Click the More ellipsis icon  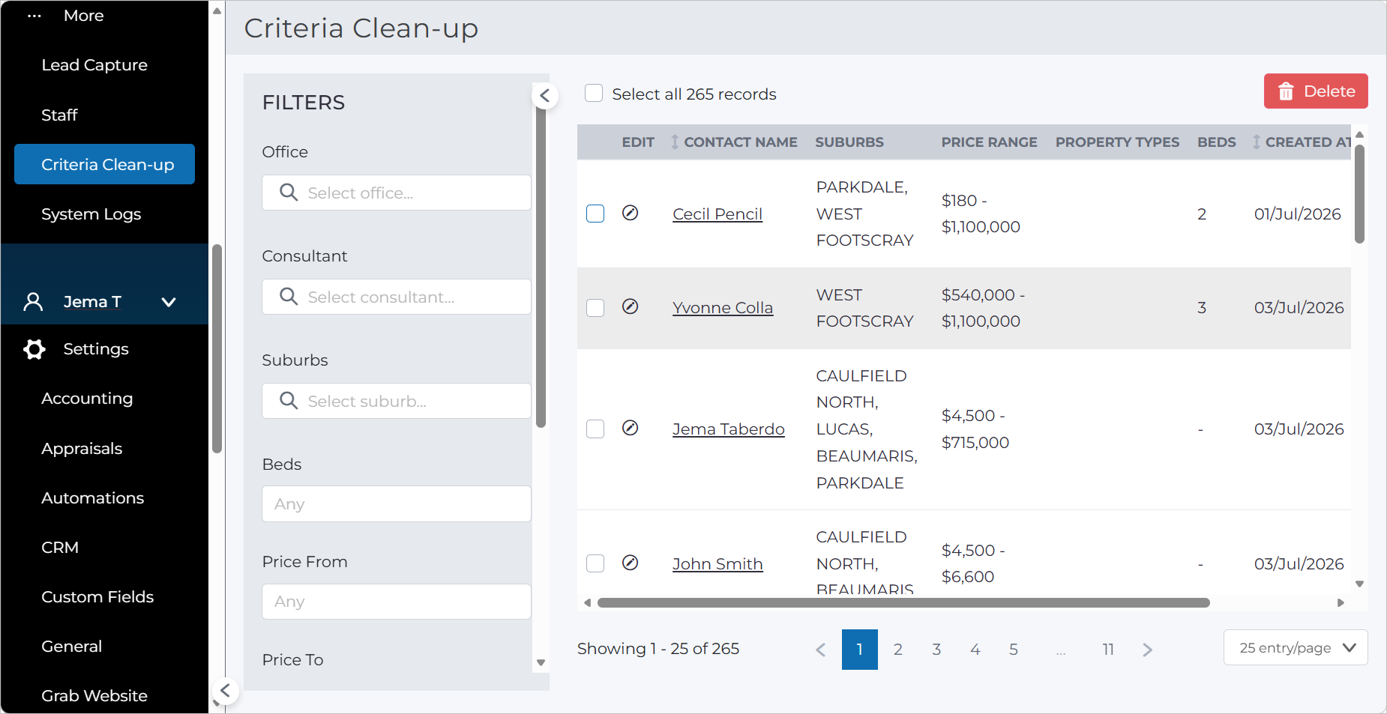(34, 16)
